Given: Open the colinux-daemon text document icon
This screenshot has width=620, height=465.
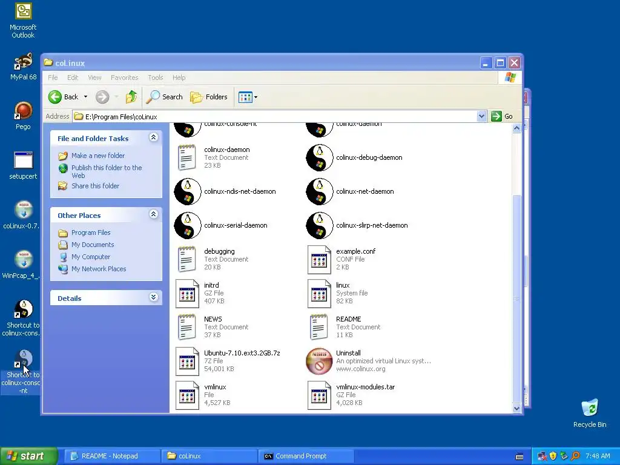Looking at the screenshot, I should (186, 157).
